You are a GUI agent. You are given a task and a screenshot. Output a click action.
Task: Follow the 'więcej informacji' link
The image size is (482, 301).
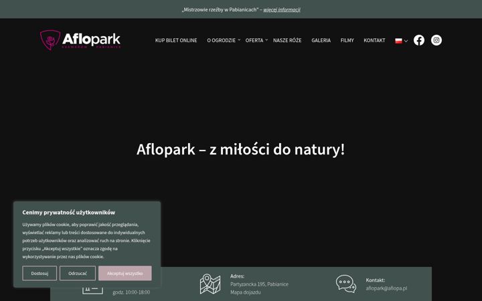coord(282,9)
